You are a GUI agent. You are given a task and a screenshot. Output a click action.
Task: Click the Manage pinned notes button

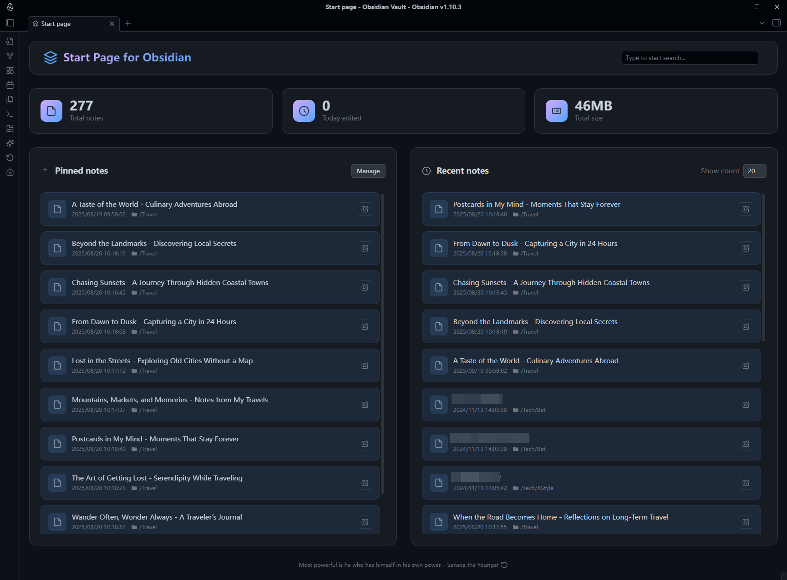pos(368,171)
